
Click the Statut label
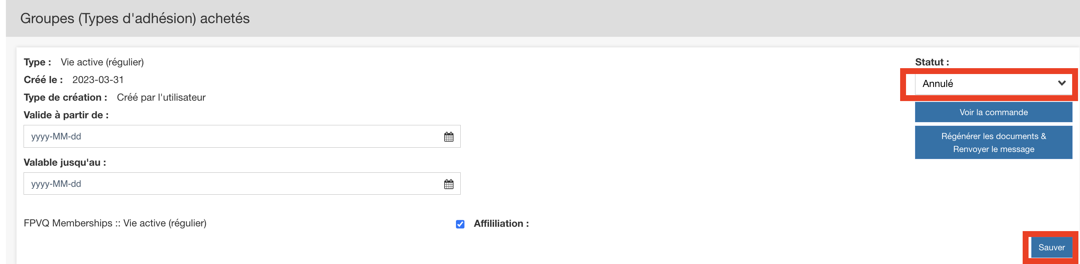point(932,62)
